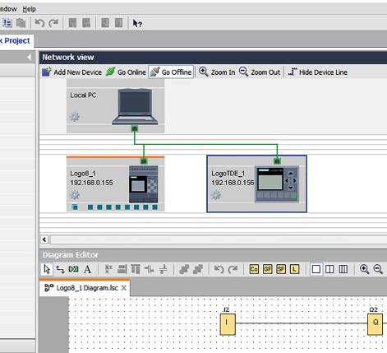Viewport: 387px width, 353px height.
Task: Click Hide Device Line button
Action: point(317,72)
